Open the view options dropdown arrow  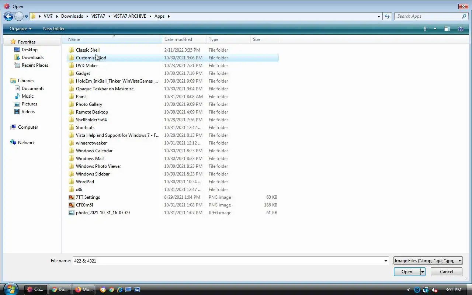[x=435, y=29]
